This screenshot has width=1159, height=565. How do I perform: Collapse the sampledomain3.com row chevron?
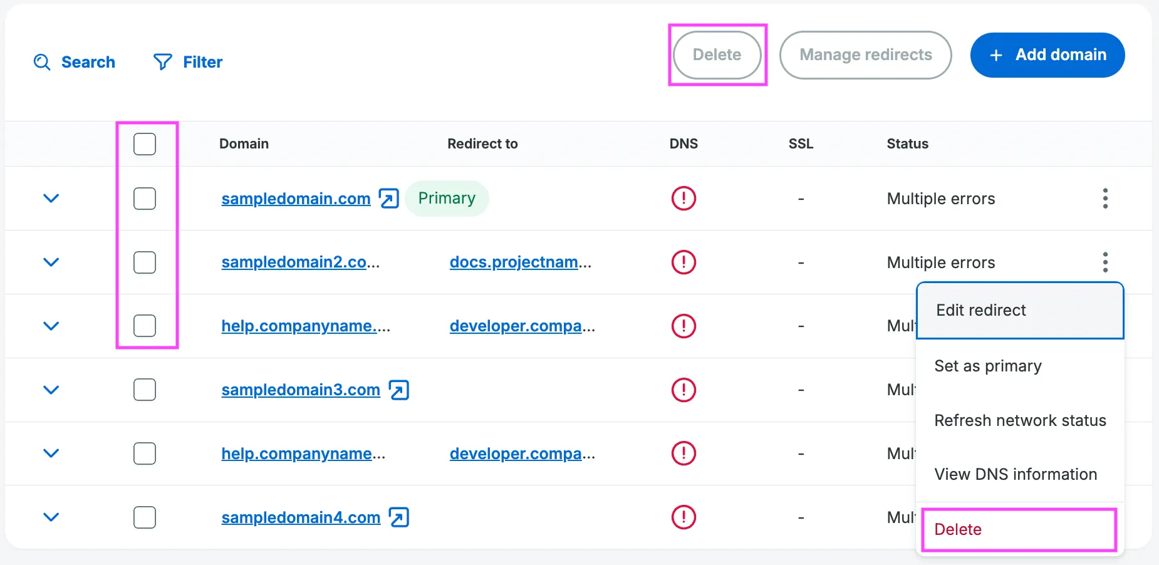tap(52, 390)
